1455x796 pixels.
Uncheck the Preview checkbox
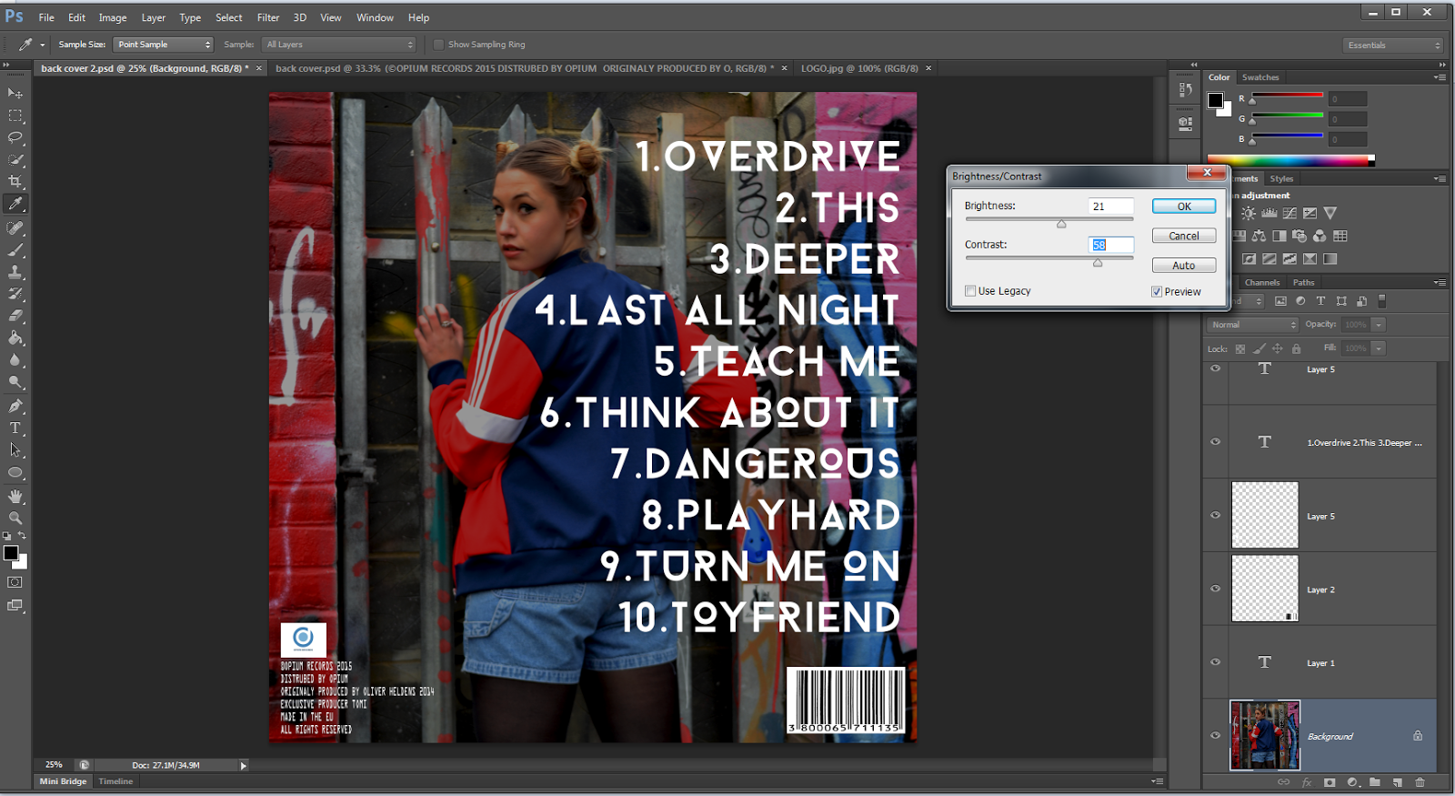coord(1157,292)
